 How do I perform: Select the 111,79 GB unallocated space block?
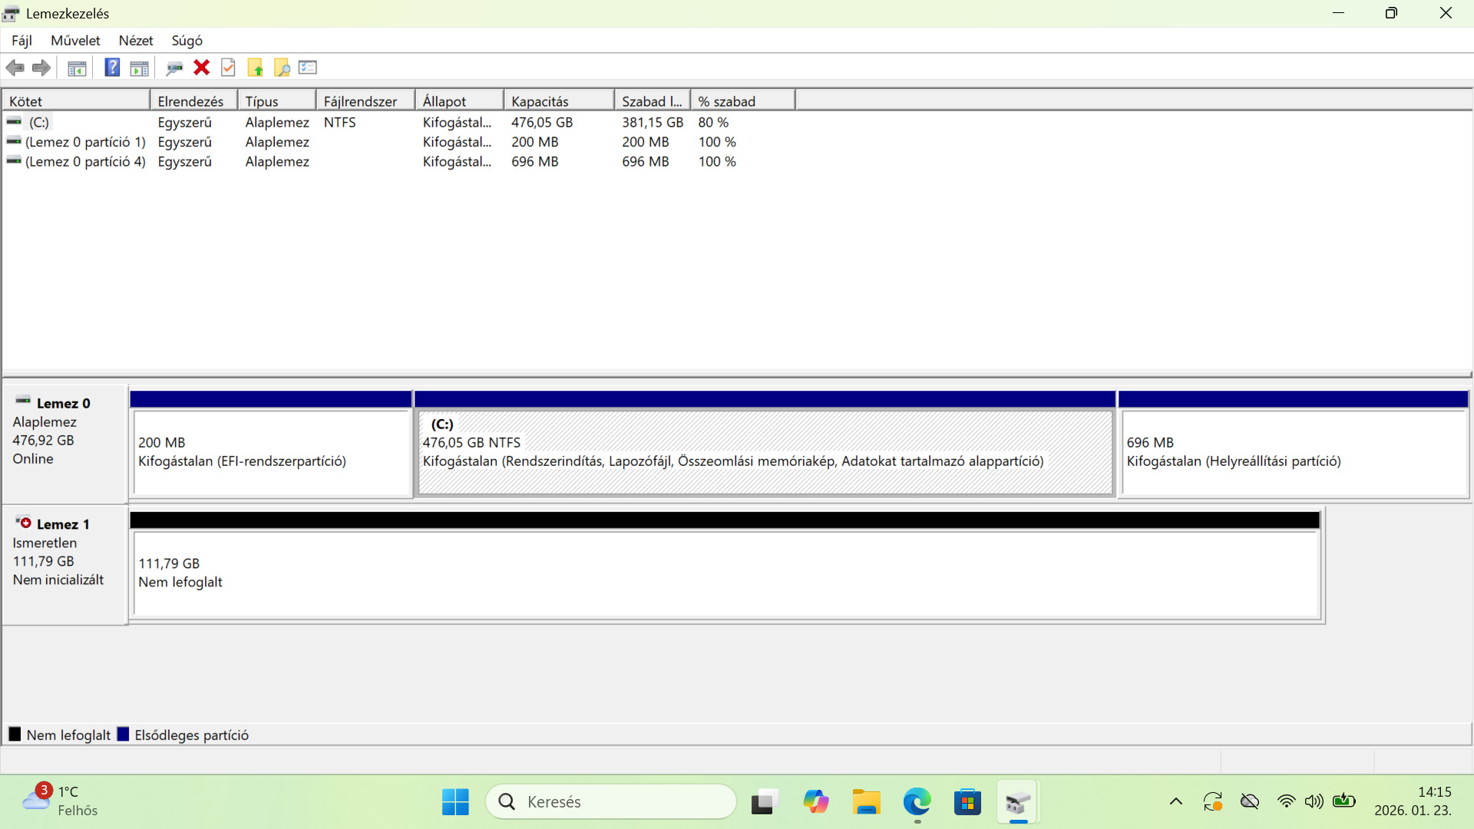click(725, 573)
